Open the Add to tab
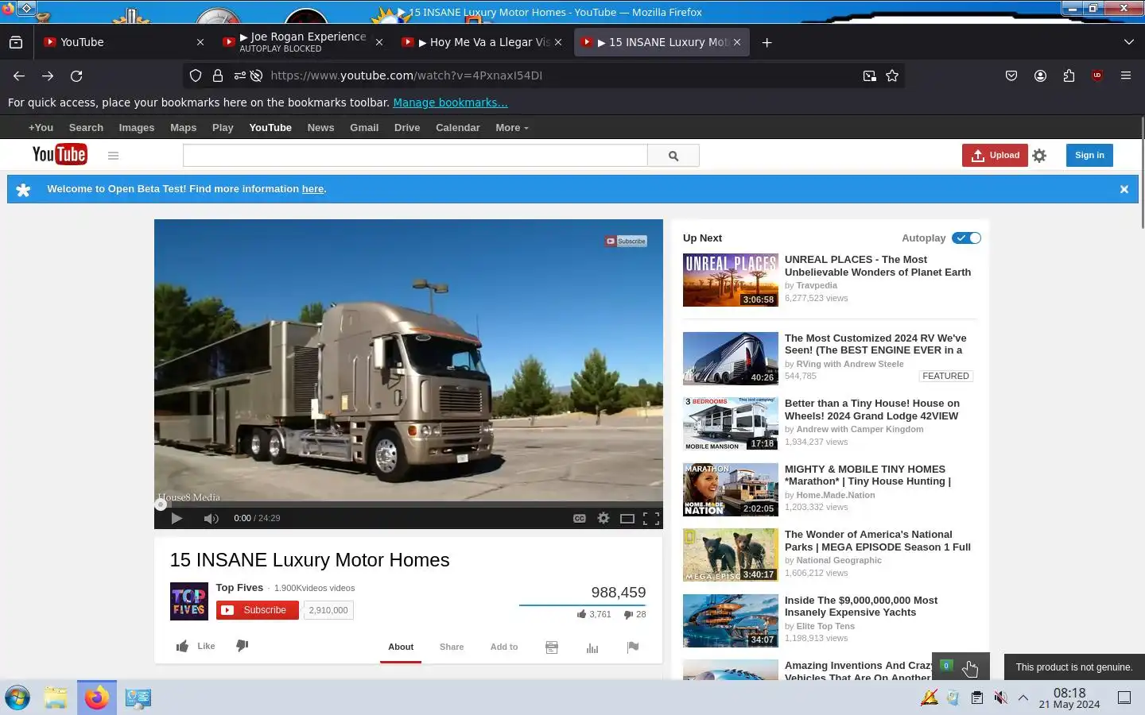The width and height of the screenshot is (1145, 715). 504,647
